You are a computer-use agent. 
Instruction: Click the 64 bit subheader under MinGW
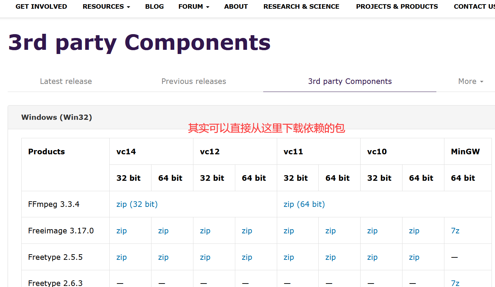click(x=463, y=178)
